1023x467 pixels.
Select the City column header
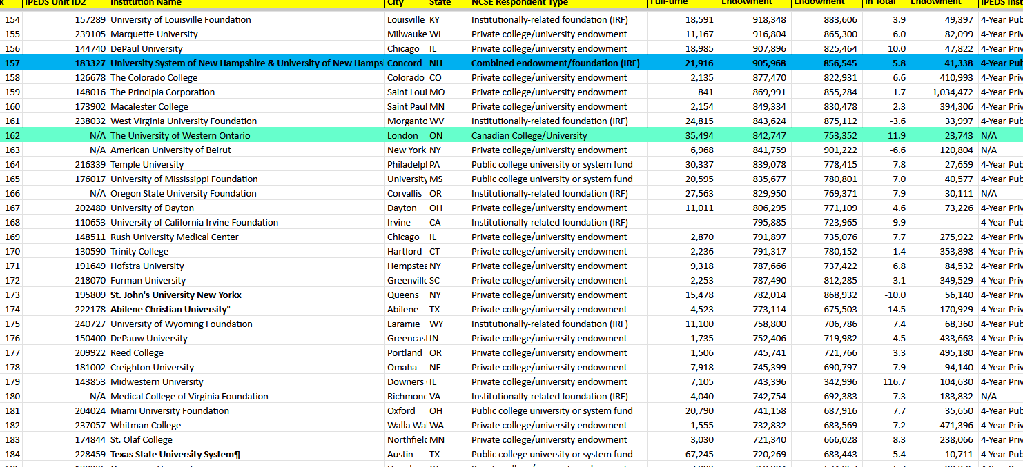point(406,3)
